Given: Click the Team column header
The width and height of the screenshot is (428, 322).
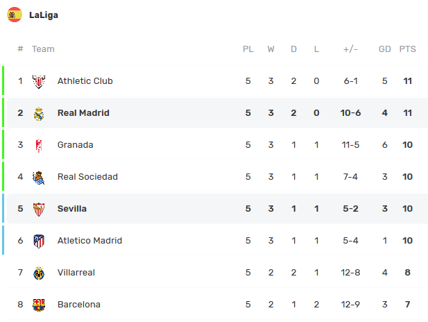Looking at the screenshot, I should (43, 49).
